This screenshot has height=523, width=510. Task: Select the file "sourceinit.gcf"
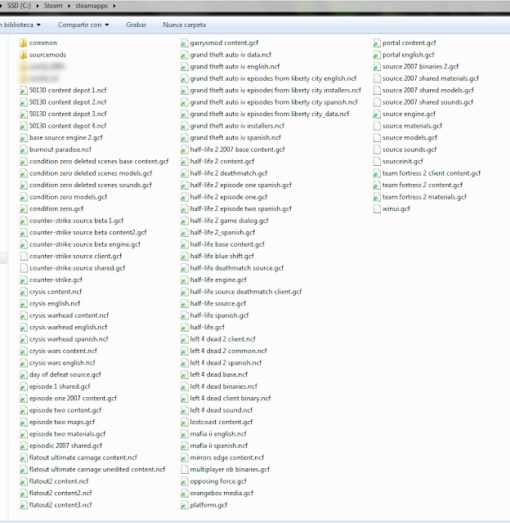pyautogui.click(x=403, y=162)
